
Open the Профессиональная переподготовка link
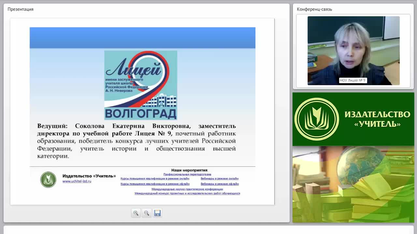pyautogui.click(x=187, y=175)
